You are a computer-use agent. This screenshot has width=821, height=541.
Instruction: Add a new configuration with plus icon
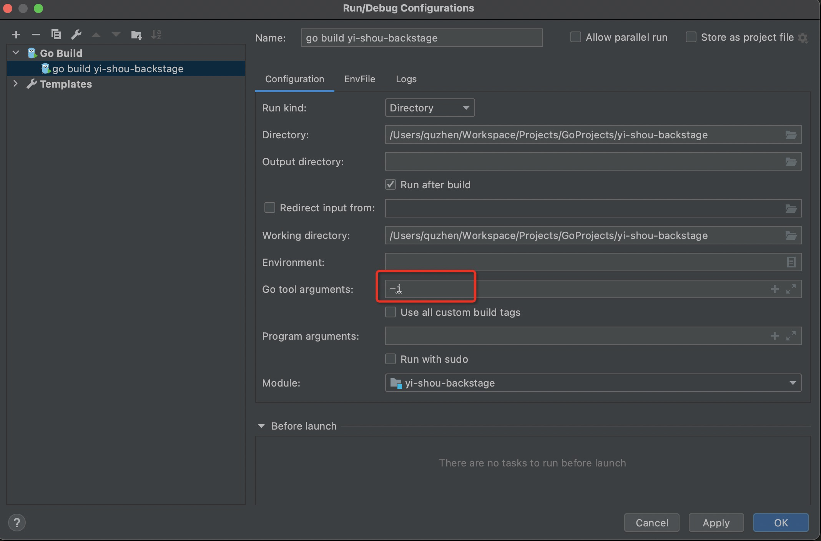(16, 35)
